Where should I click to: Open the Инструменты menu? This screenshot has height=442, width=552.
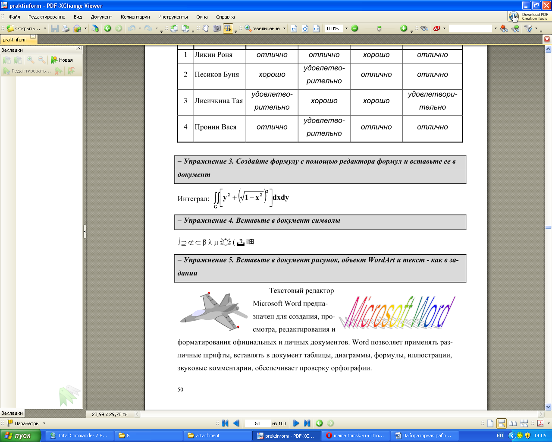(x=173, y=17)
